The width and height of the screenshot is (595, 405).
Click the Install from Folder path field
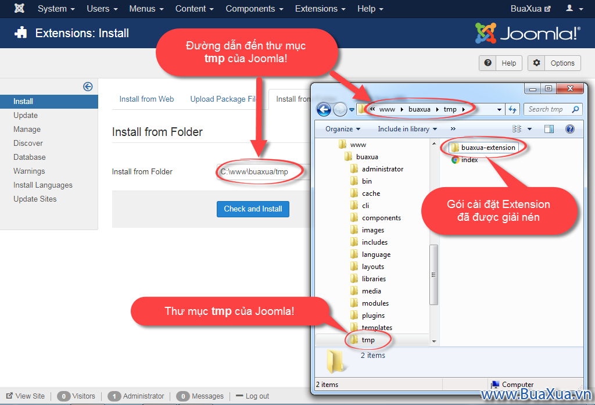pyautogui.click(x=263, y=171)
